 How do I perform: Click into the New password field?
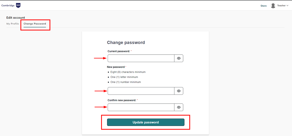[141, 91]
